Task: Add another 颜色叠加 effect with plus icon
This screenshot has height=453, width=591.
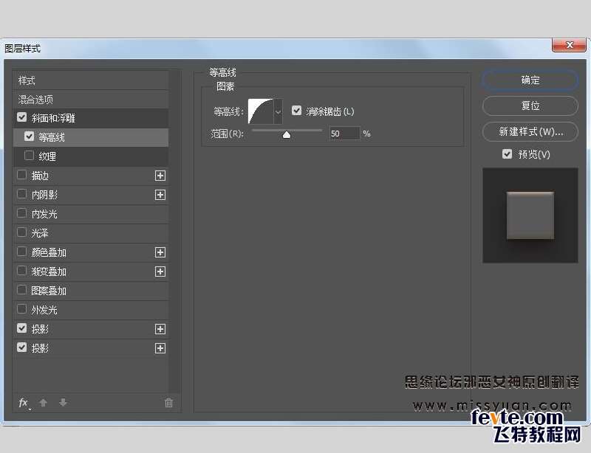Action: pos(160,252)
